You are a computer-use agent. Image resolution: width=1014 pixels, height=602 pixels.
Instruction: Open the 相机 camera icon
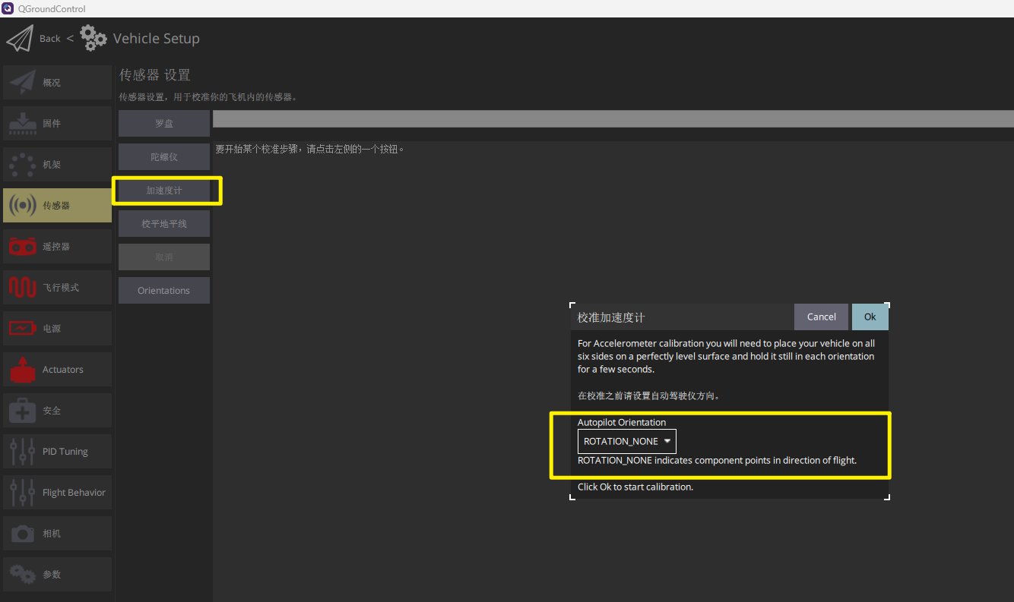coord(23,534)
